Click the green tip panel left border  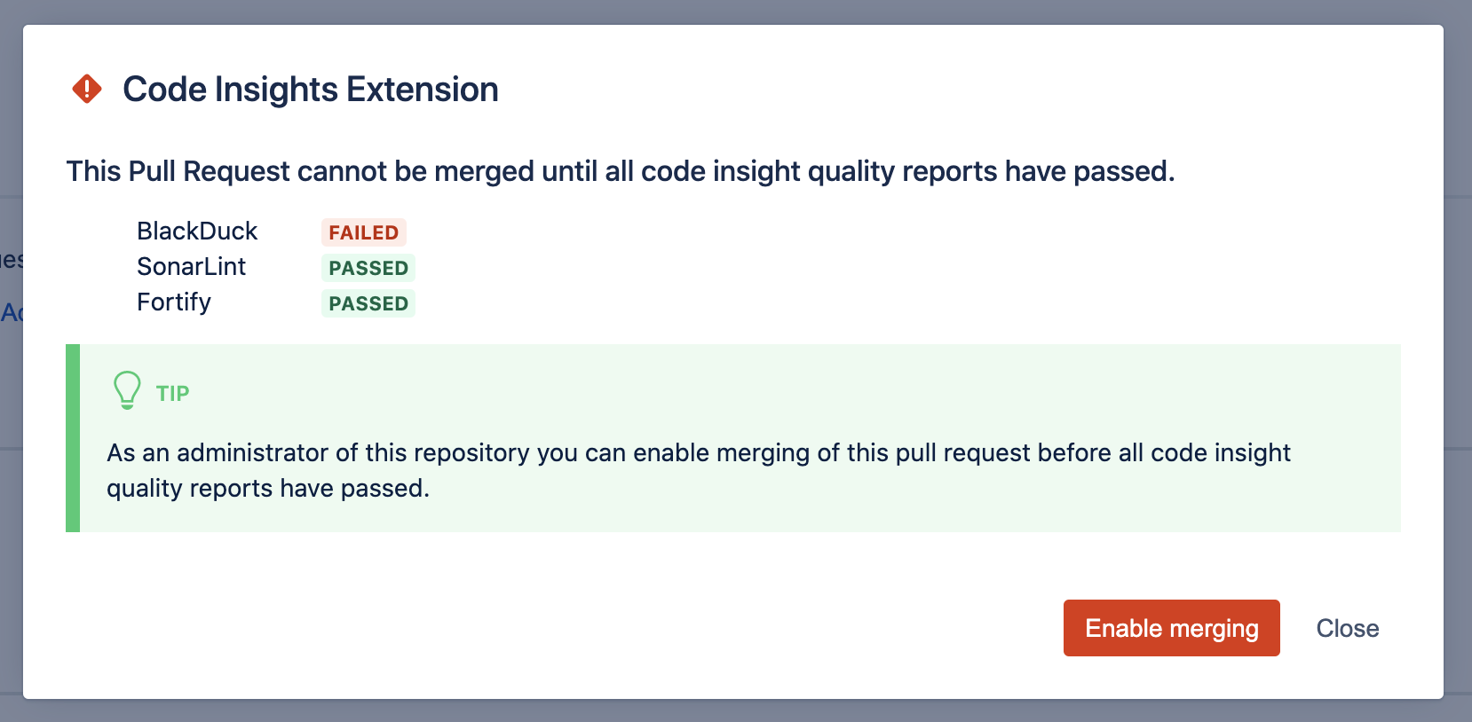point(73,438)
